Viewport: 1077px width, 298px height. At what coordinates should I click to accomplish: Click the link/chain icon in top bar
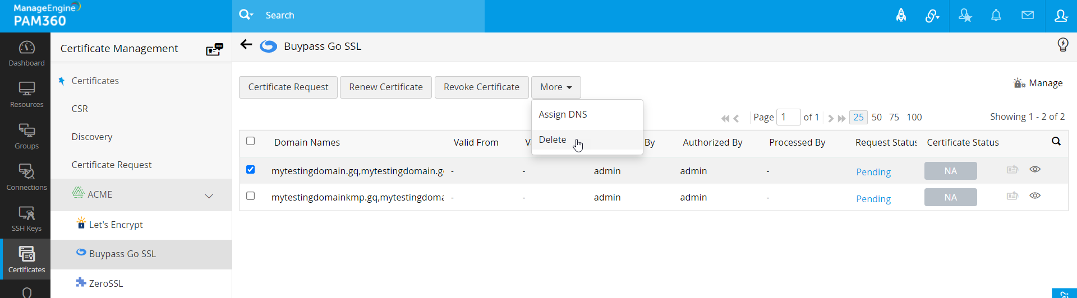(x=932, y=16)
